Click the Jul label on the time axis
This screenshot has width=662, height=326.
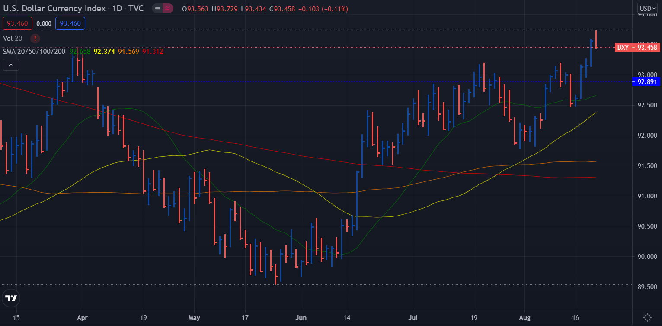(412, 317)
